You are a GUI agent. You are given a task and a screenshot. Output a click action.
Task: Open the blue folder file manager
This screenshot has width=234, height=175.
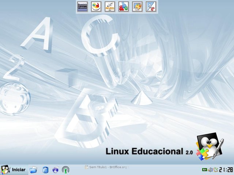click(34, 170)
